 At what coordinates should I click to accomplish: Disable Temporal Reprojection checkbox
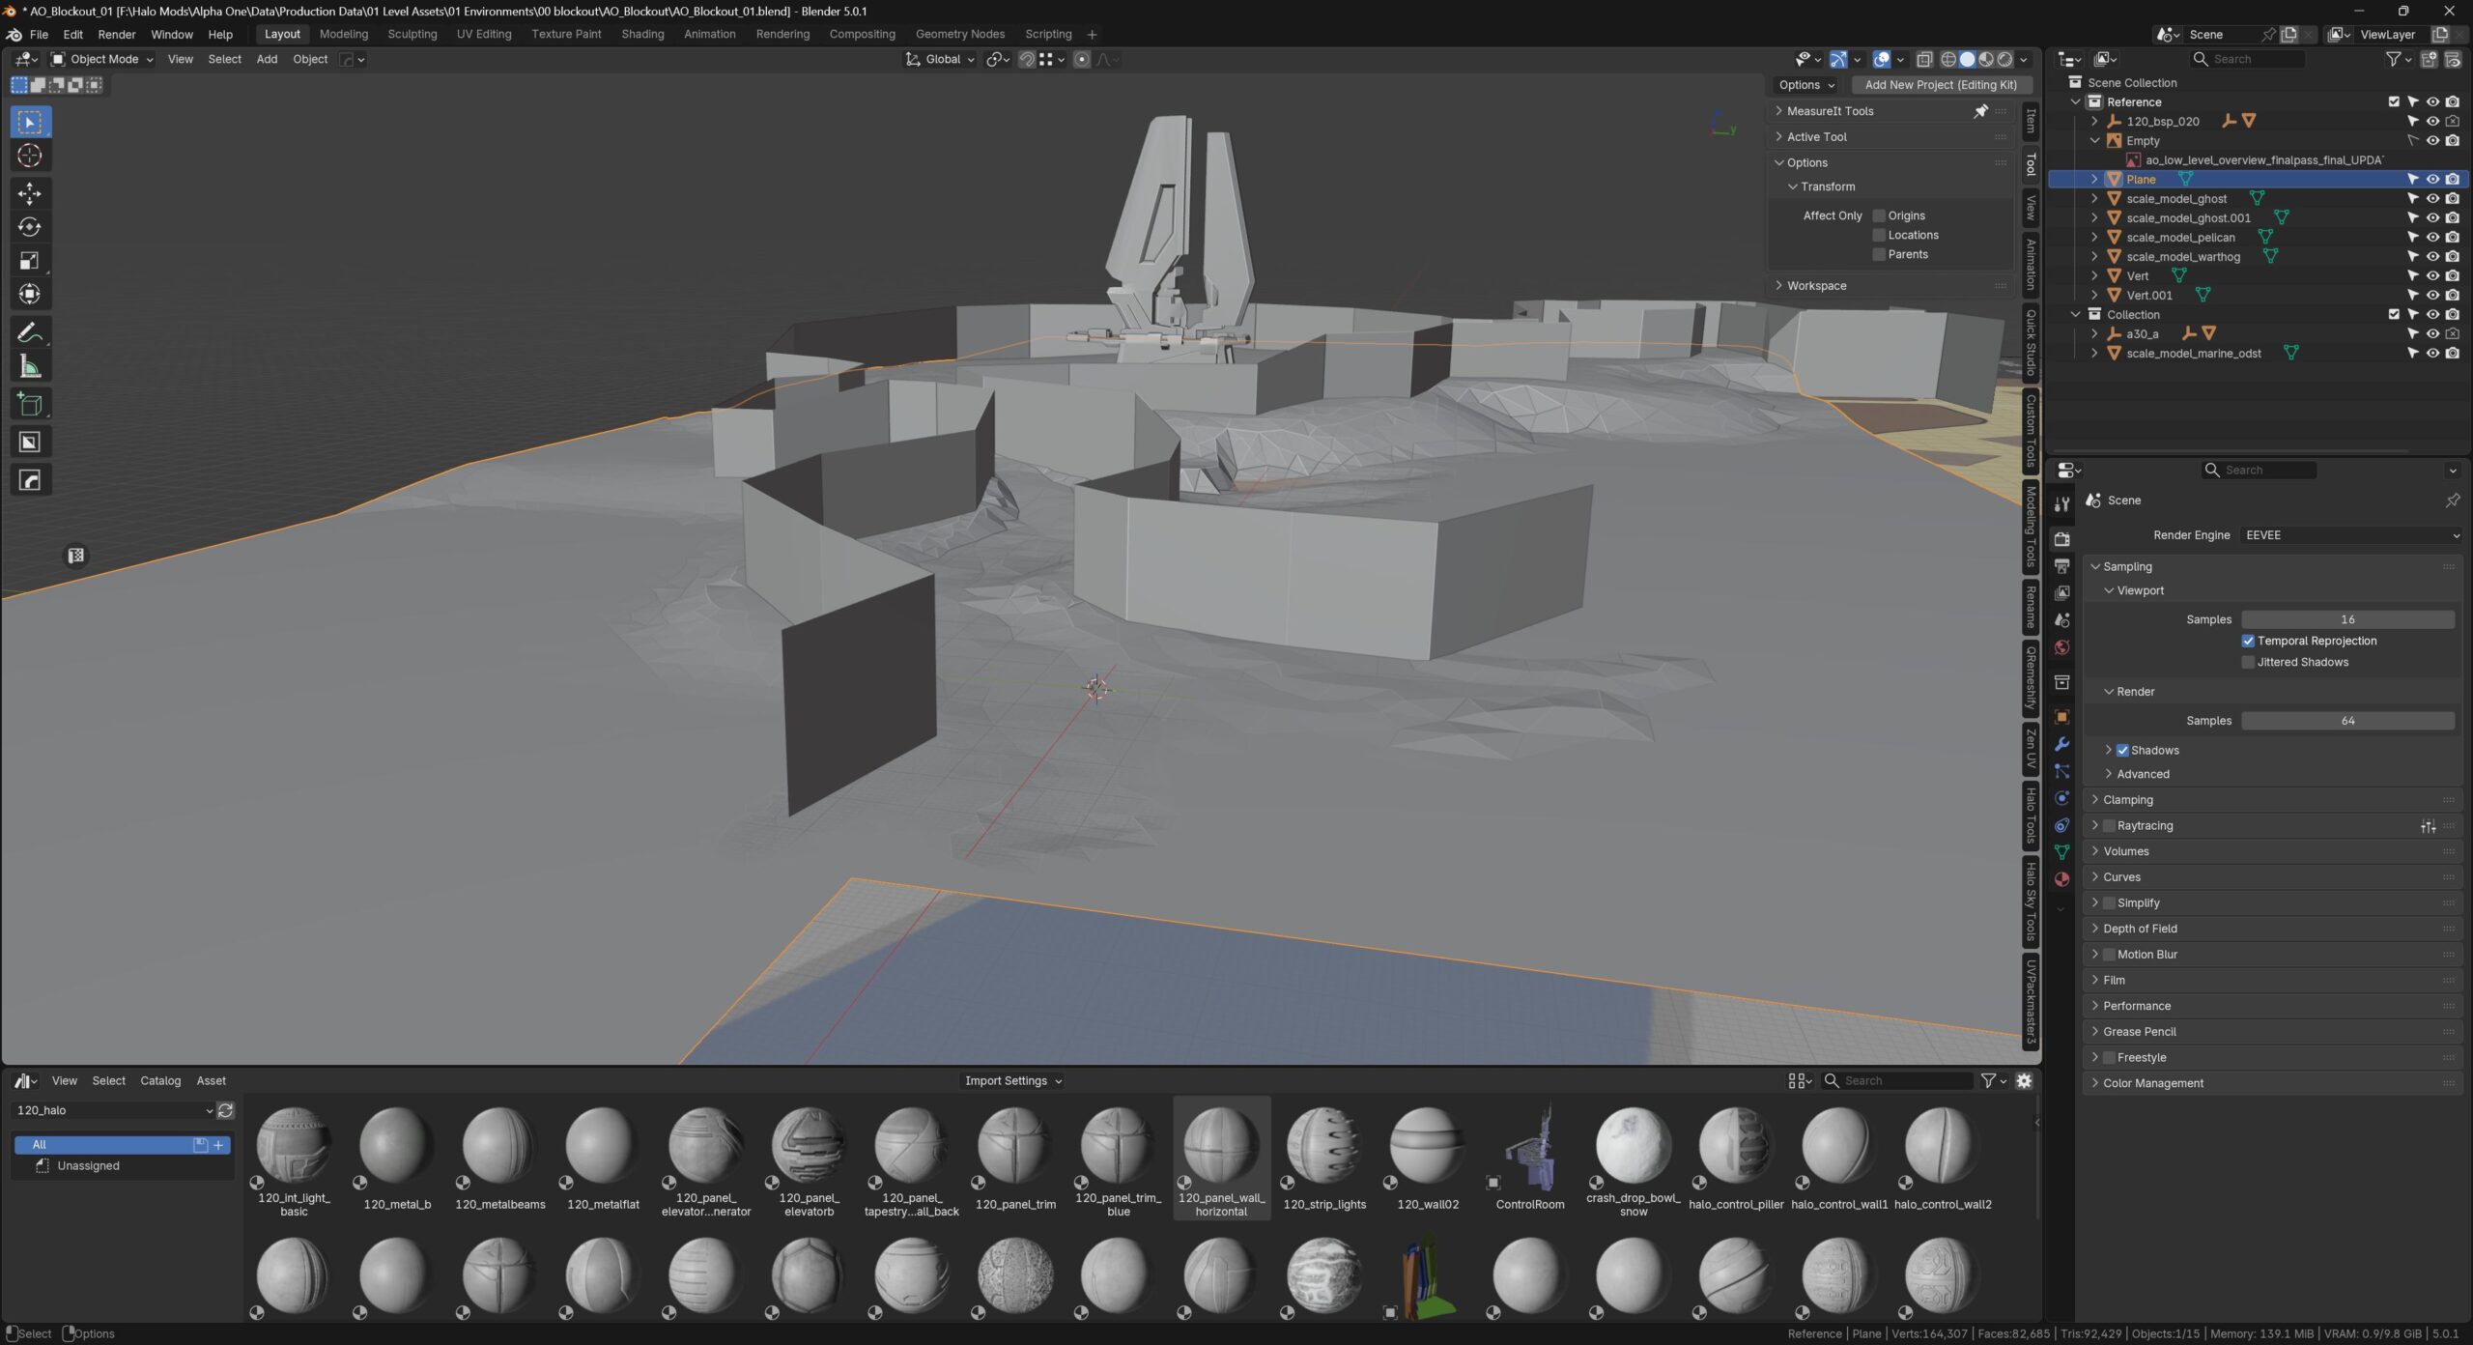[x=2248, y=641]
